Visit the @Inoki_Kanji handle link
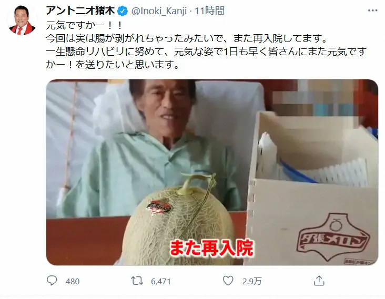 pyautogui.click(x=159, y=11)
